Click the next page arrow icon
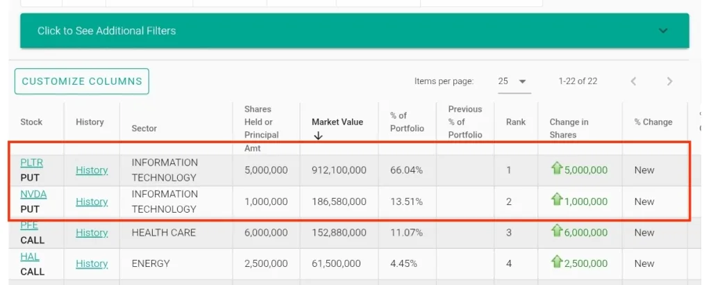Image resolution: width=711 pixels, height=285 pixels. [x=669, y=81]
